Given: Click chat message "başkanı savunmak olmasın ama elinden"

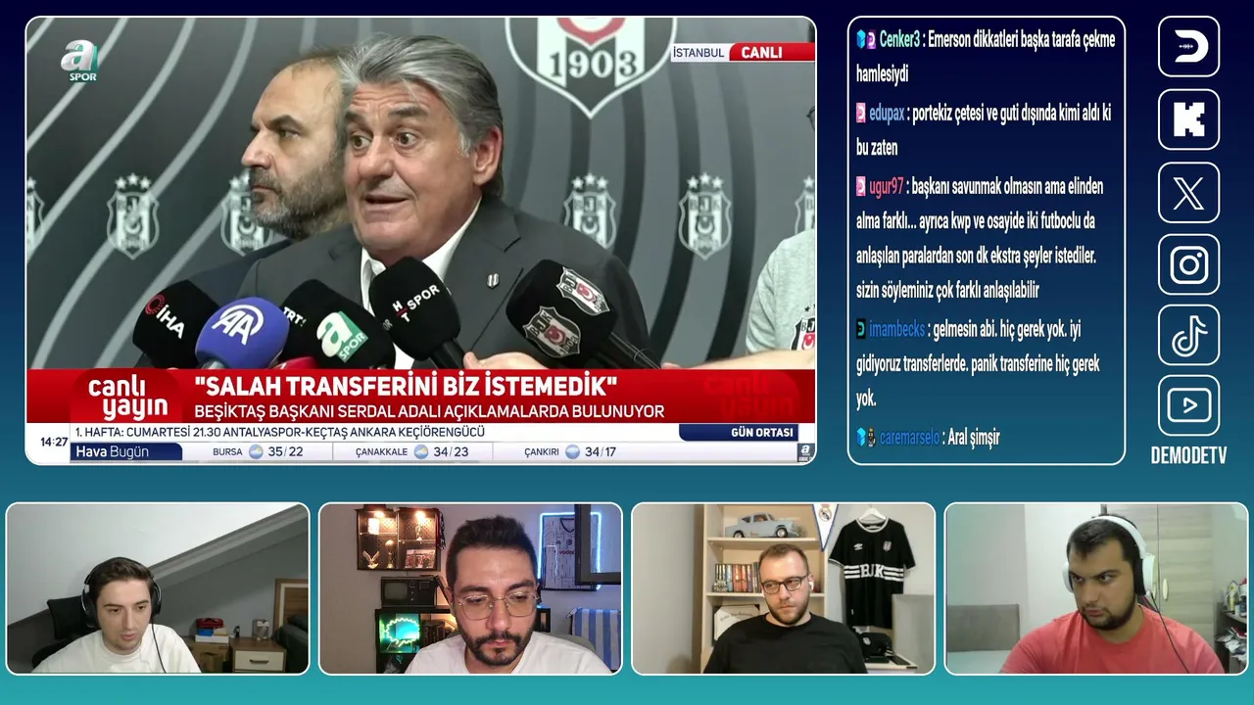Looking at the screenshot, I should click(1008, 187).
